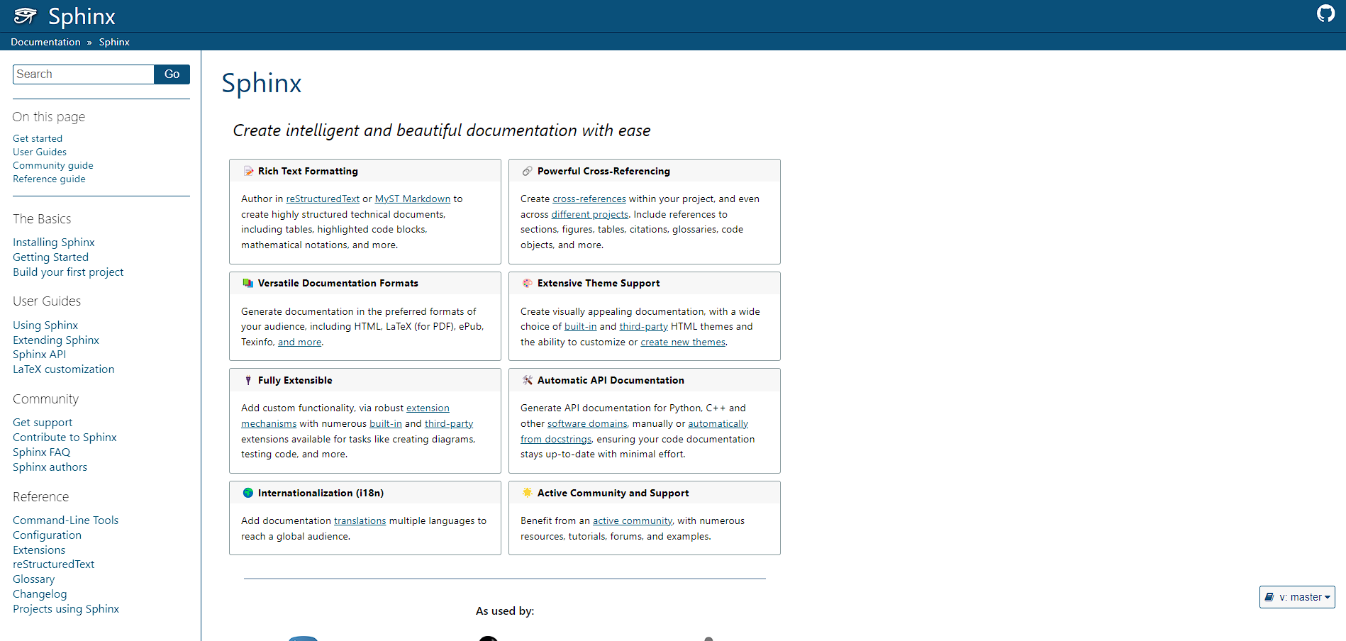1346x641 pixels.
Task: Follow software domains link
Action: (x=587, y=424)
